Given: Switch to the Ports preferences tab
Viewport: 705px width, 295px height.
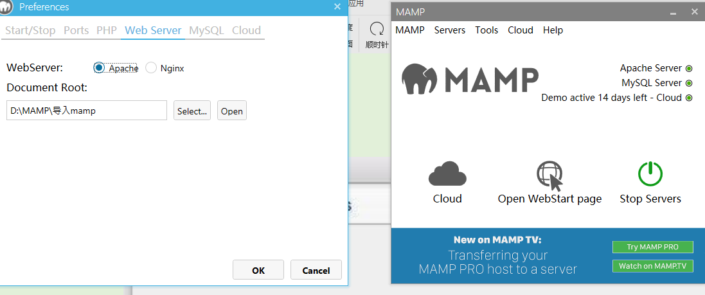Looking at the screenshot, I should [x=76, y=30].
